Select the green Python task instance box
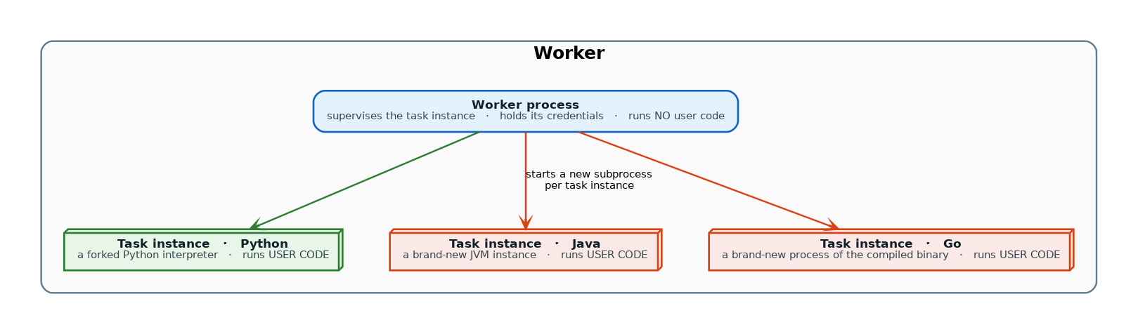 click(x=203, y=250)
